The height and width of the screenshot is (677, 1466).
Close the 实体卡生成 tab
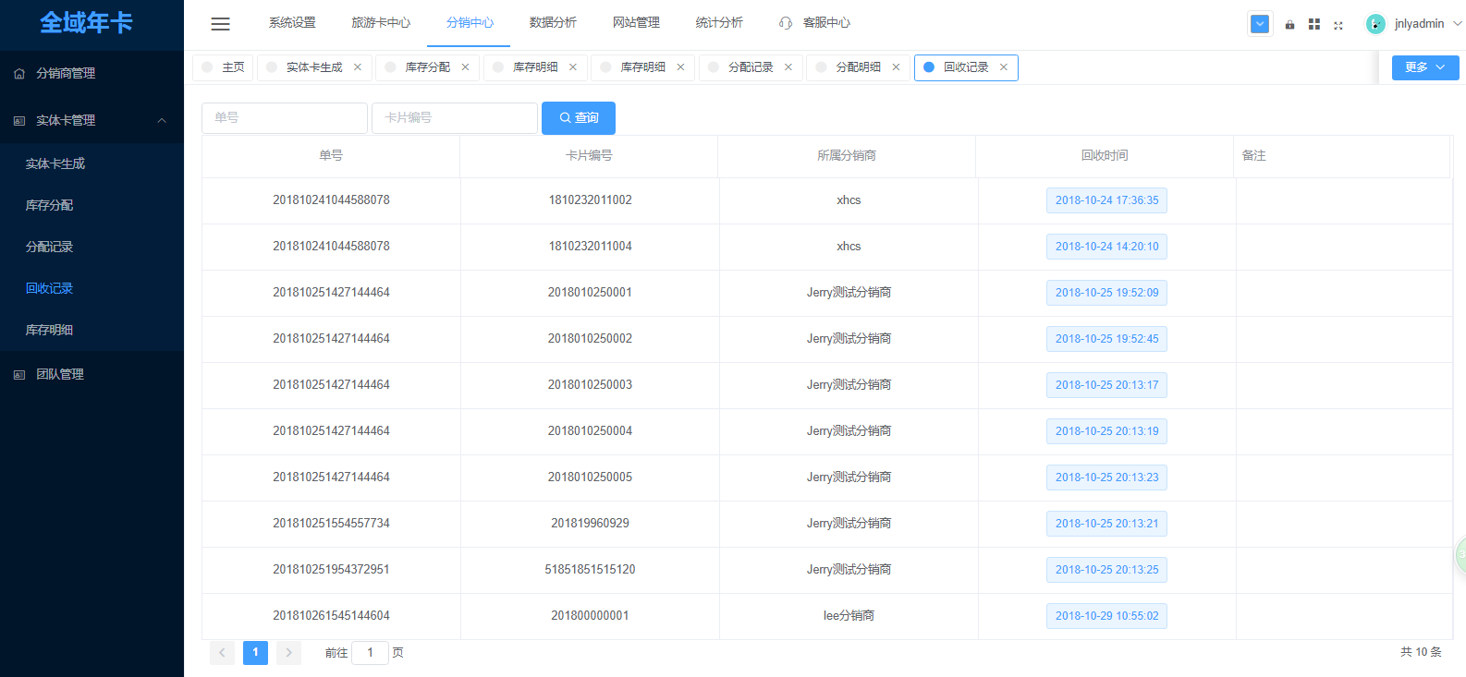(358, 67)
